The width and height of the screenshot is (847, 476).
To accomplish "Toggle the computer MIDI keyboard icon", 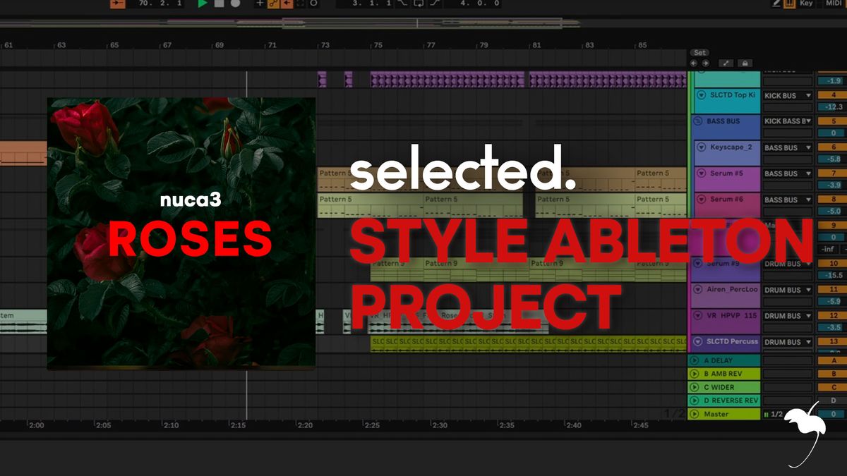I will coord(789,4).
